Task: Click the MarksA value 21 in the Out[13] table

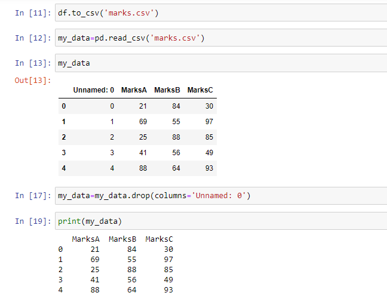Action: (x=143, y=106)
